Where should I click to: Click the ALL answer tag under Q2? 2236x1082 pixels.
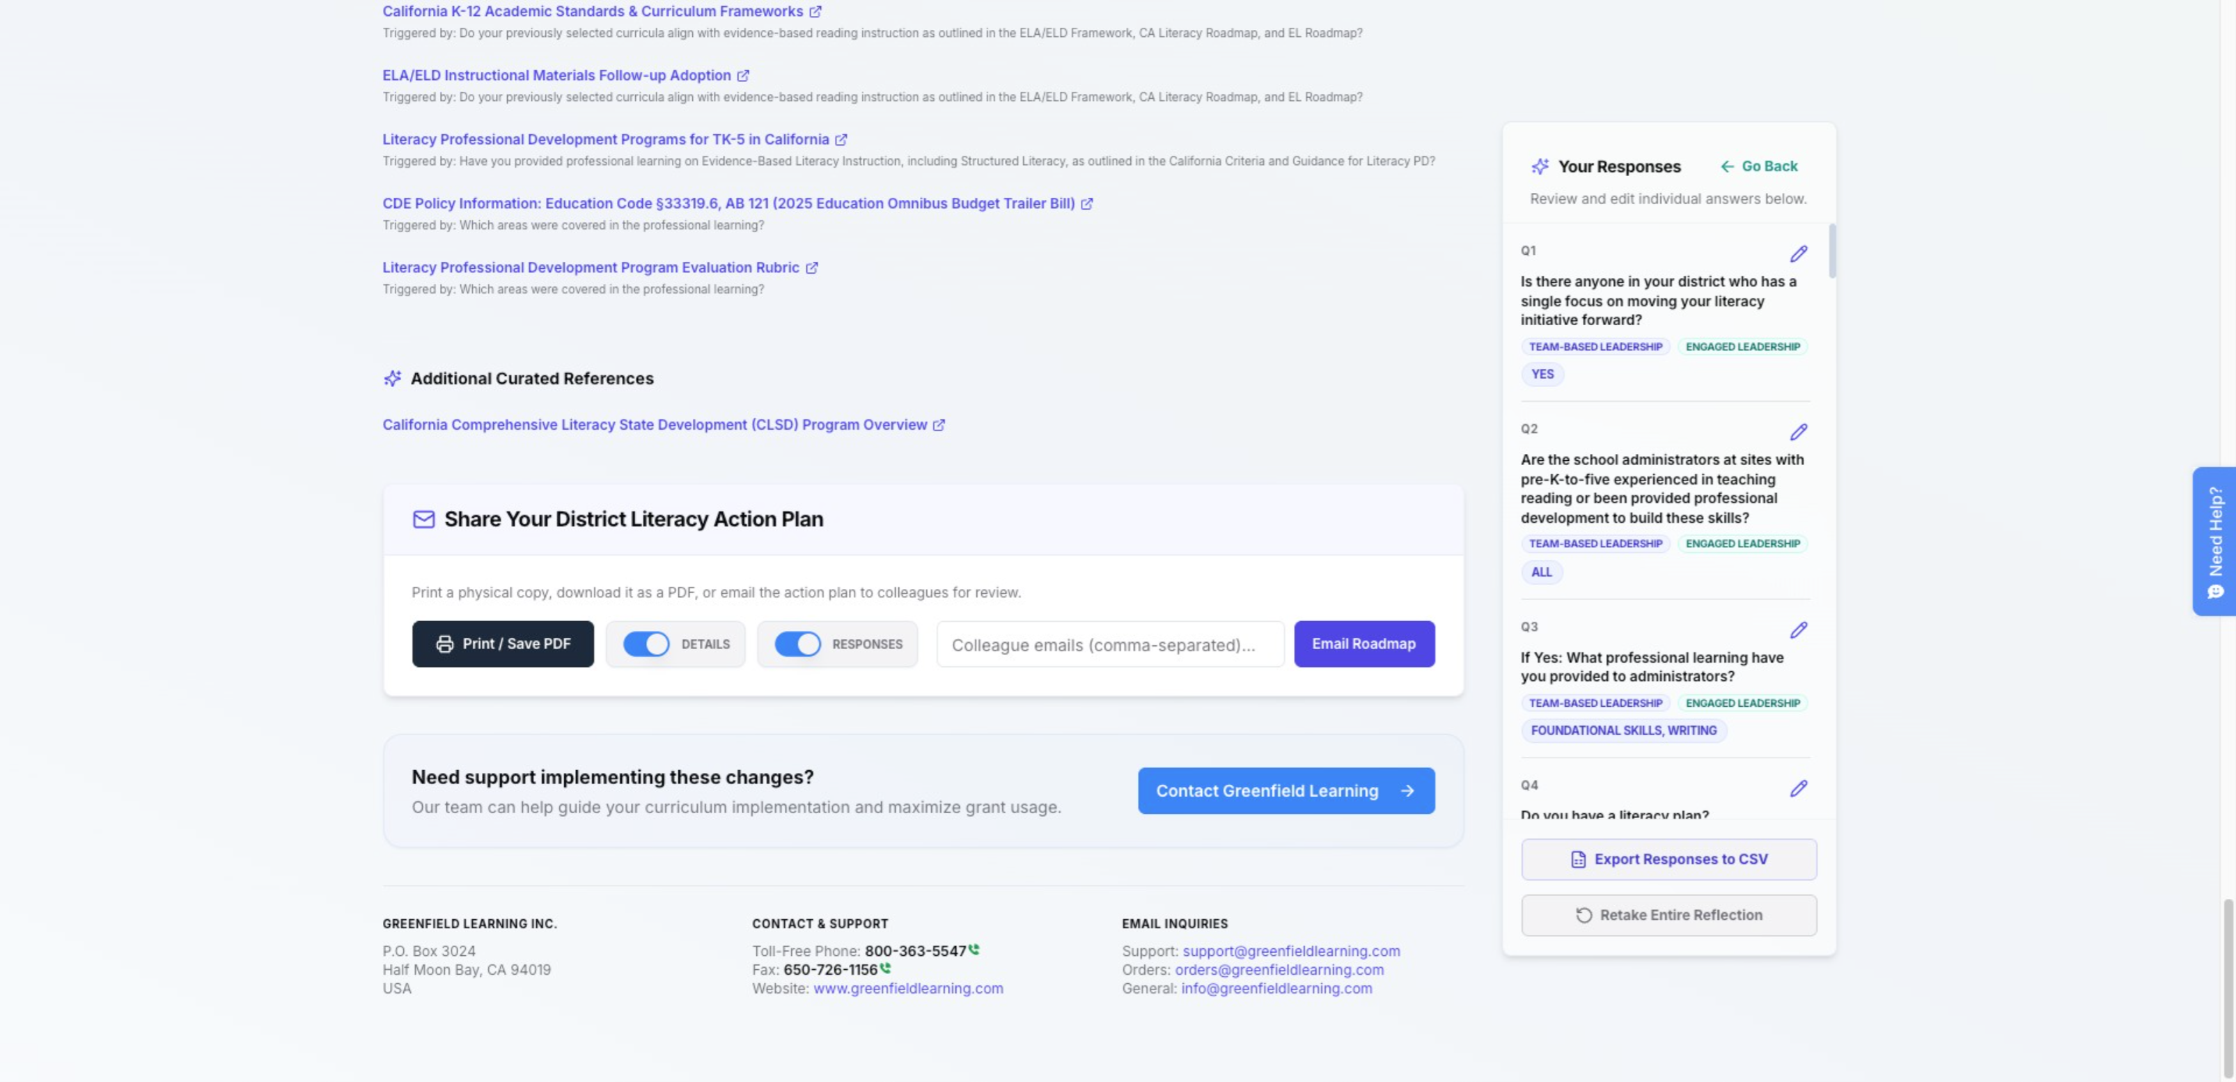1542,572
